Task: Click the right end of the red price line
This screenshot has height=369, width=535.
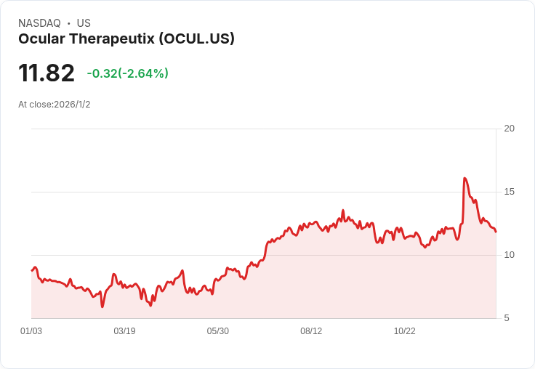Action: pyautogui.click(x=496, y=232)
